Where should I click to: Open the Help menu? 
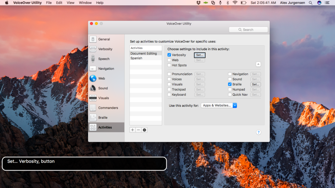click(99, 3)
